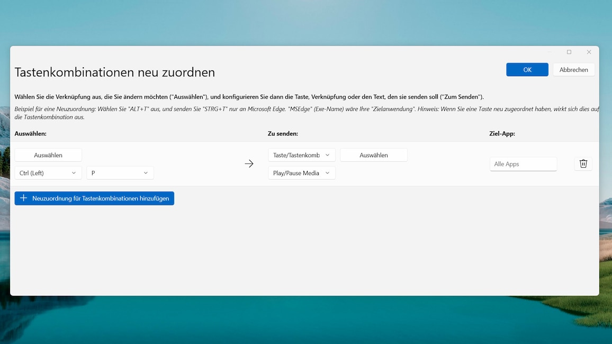This screenshot has width=612, height=344.
Task: Click the 'Ziel-App:' column label
Action: pyautogui.click(x=502, y=133)
